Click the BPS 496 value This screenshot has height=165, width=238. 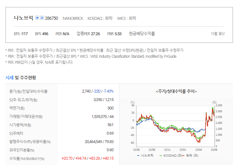[x=42, y=34]
